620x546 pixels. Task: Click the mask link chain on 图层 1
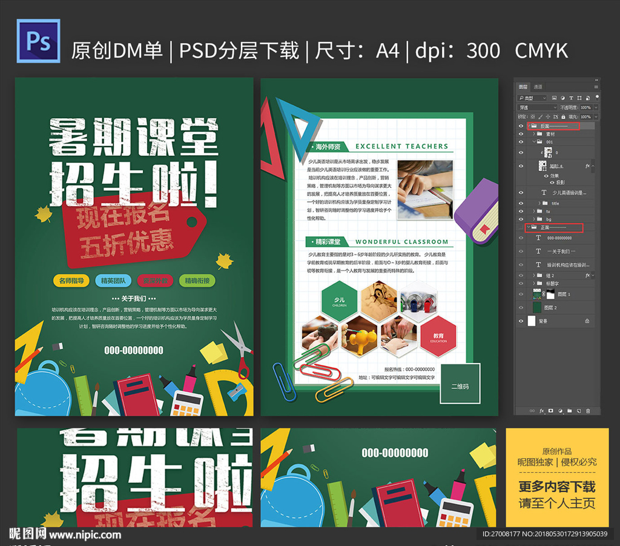click(x=543, y=294)
